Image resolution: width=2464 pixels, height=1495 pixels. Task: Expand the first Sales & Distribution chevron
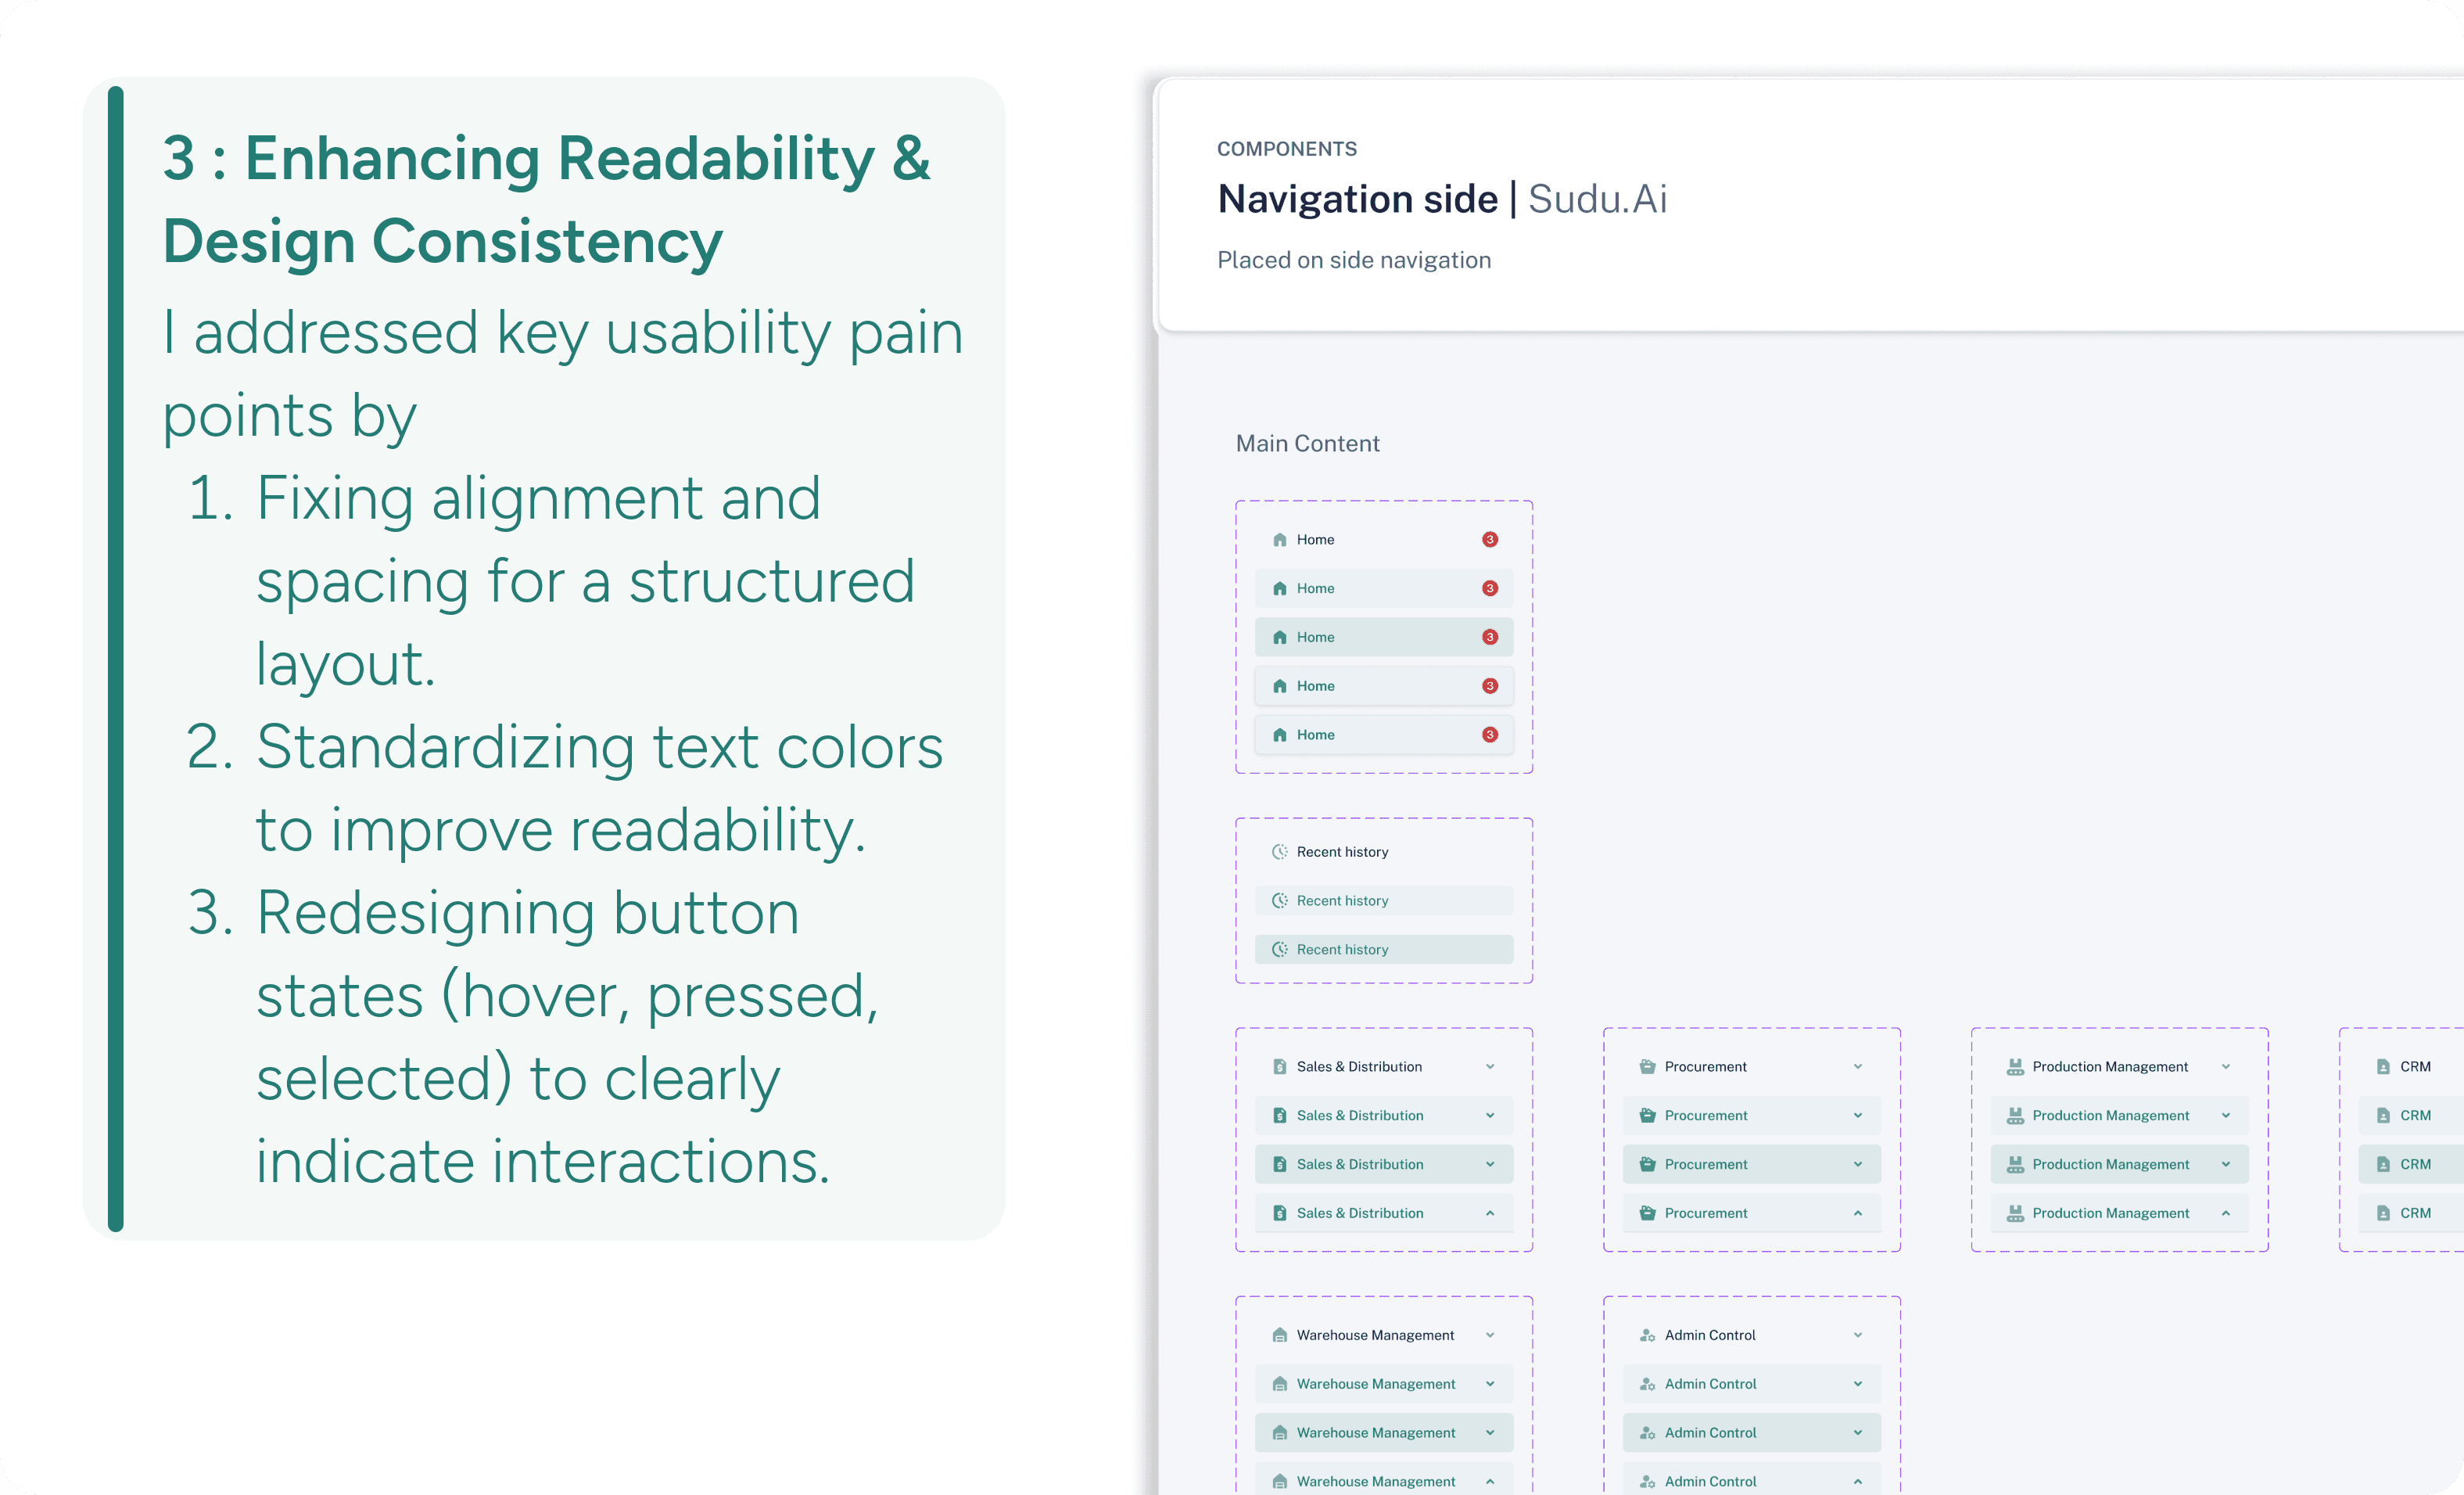(x=1489, y=1067)
